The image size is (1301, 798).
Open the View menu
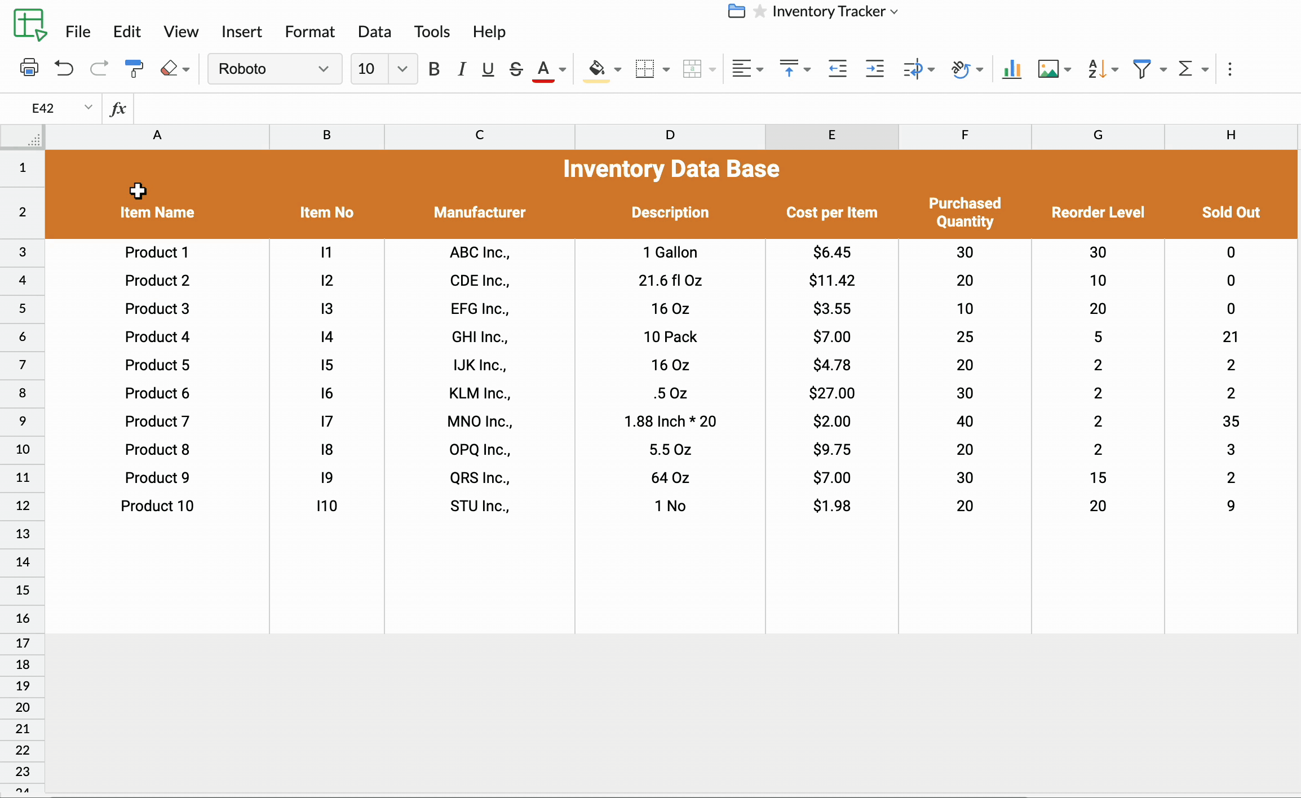tap(181, 32)
